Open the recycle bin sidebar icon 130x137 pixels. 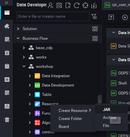[7, 120]
